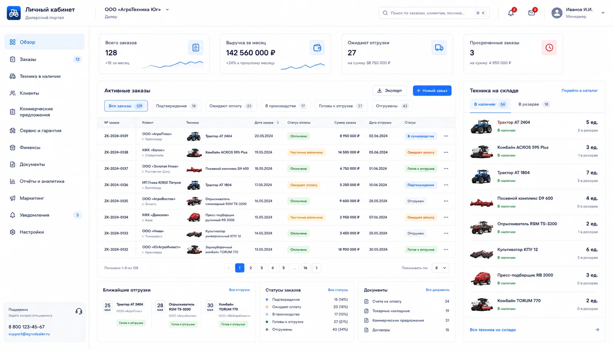Open the rows-per-page dropdown showing 8
The image size is (613, 350).
(x=440, y=268)
